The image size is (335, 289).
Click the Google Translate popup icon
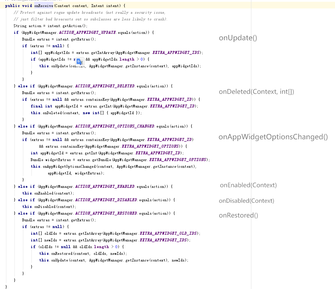(80, 62)
